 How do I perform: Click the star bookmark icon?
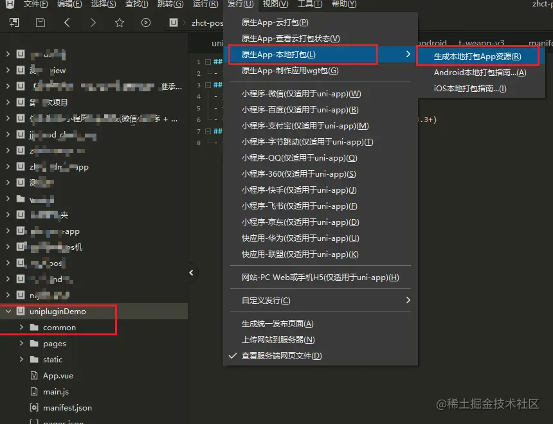tap(120, 22)
